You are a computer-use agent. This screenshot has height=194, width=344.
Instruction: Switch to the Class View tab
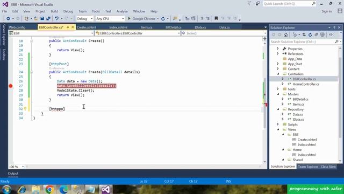coord(328,167)
